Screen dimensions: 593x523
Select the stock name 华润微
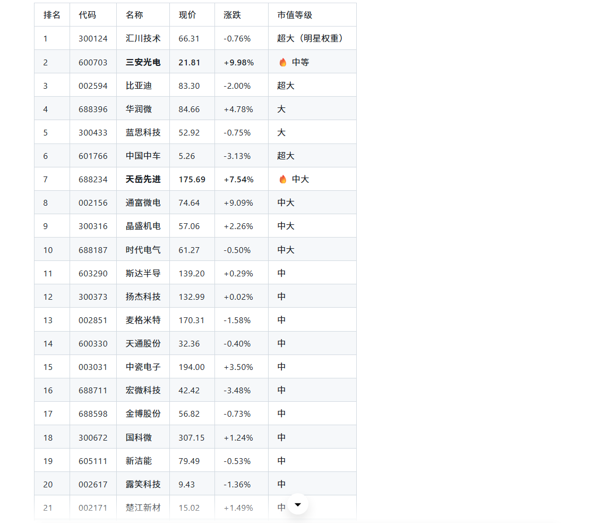139,109
